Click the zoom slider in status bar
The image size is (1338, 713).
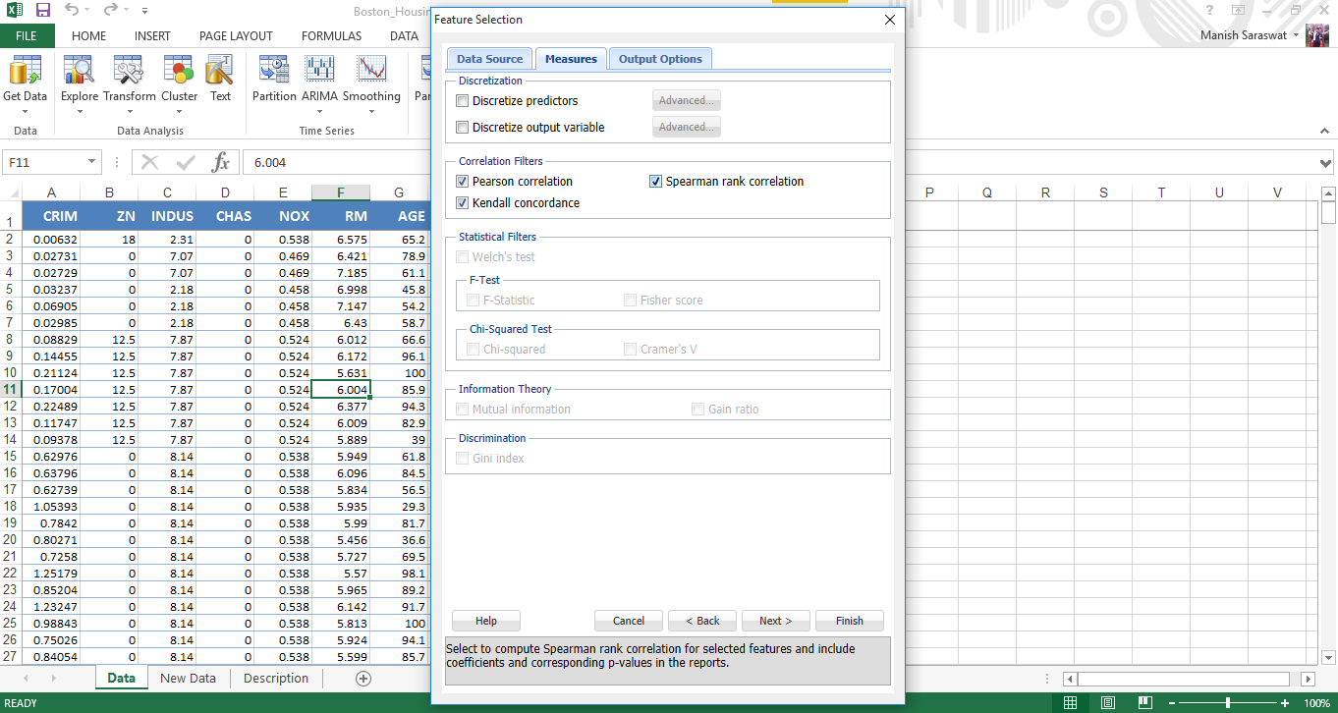click(x=1227, y=703)
